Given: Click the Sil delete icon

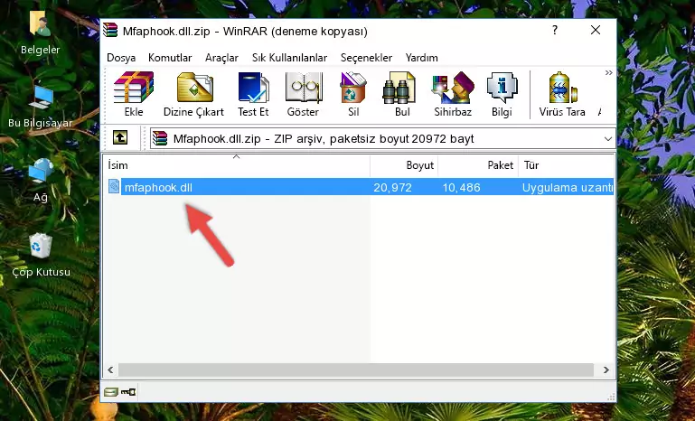Looking at the screenshot, I should [x=353, y=94].
